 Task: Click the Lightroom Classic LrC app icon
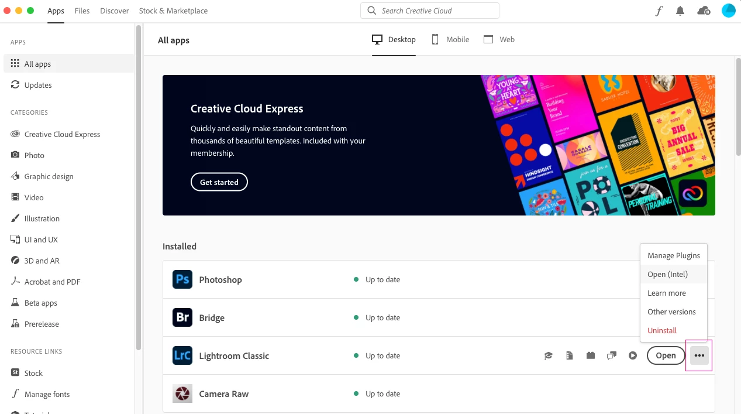coord(182,355)
